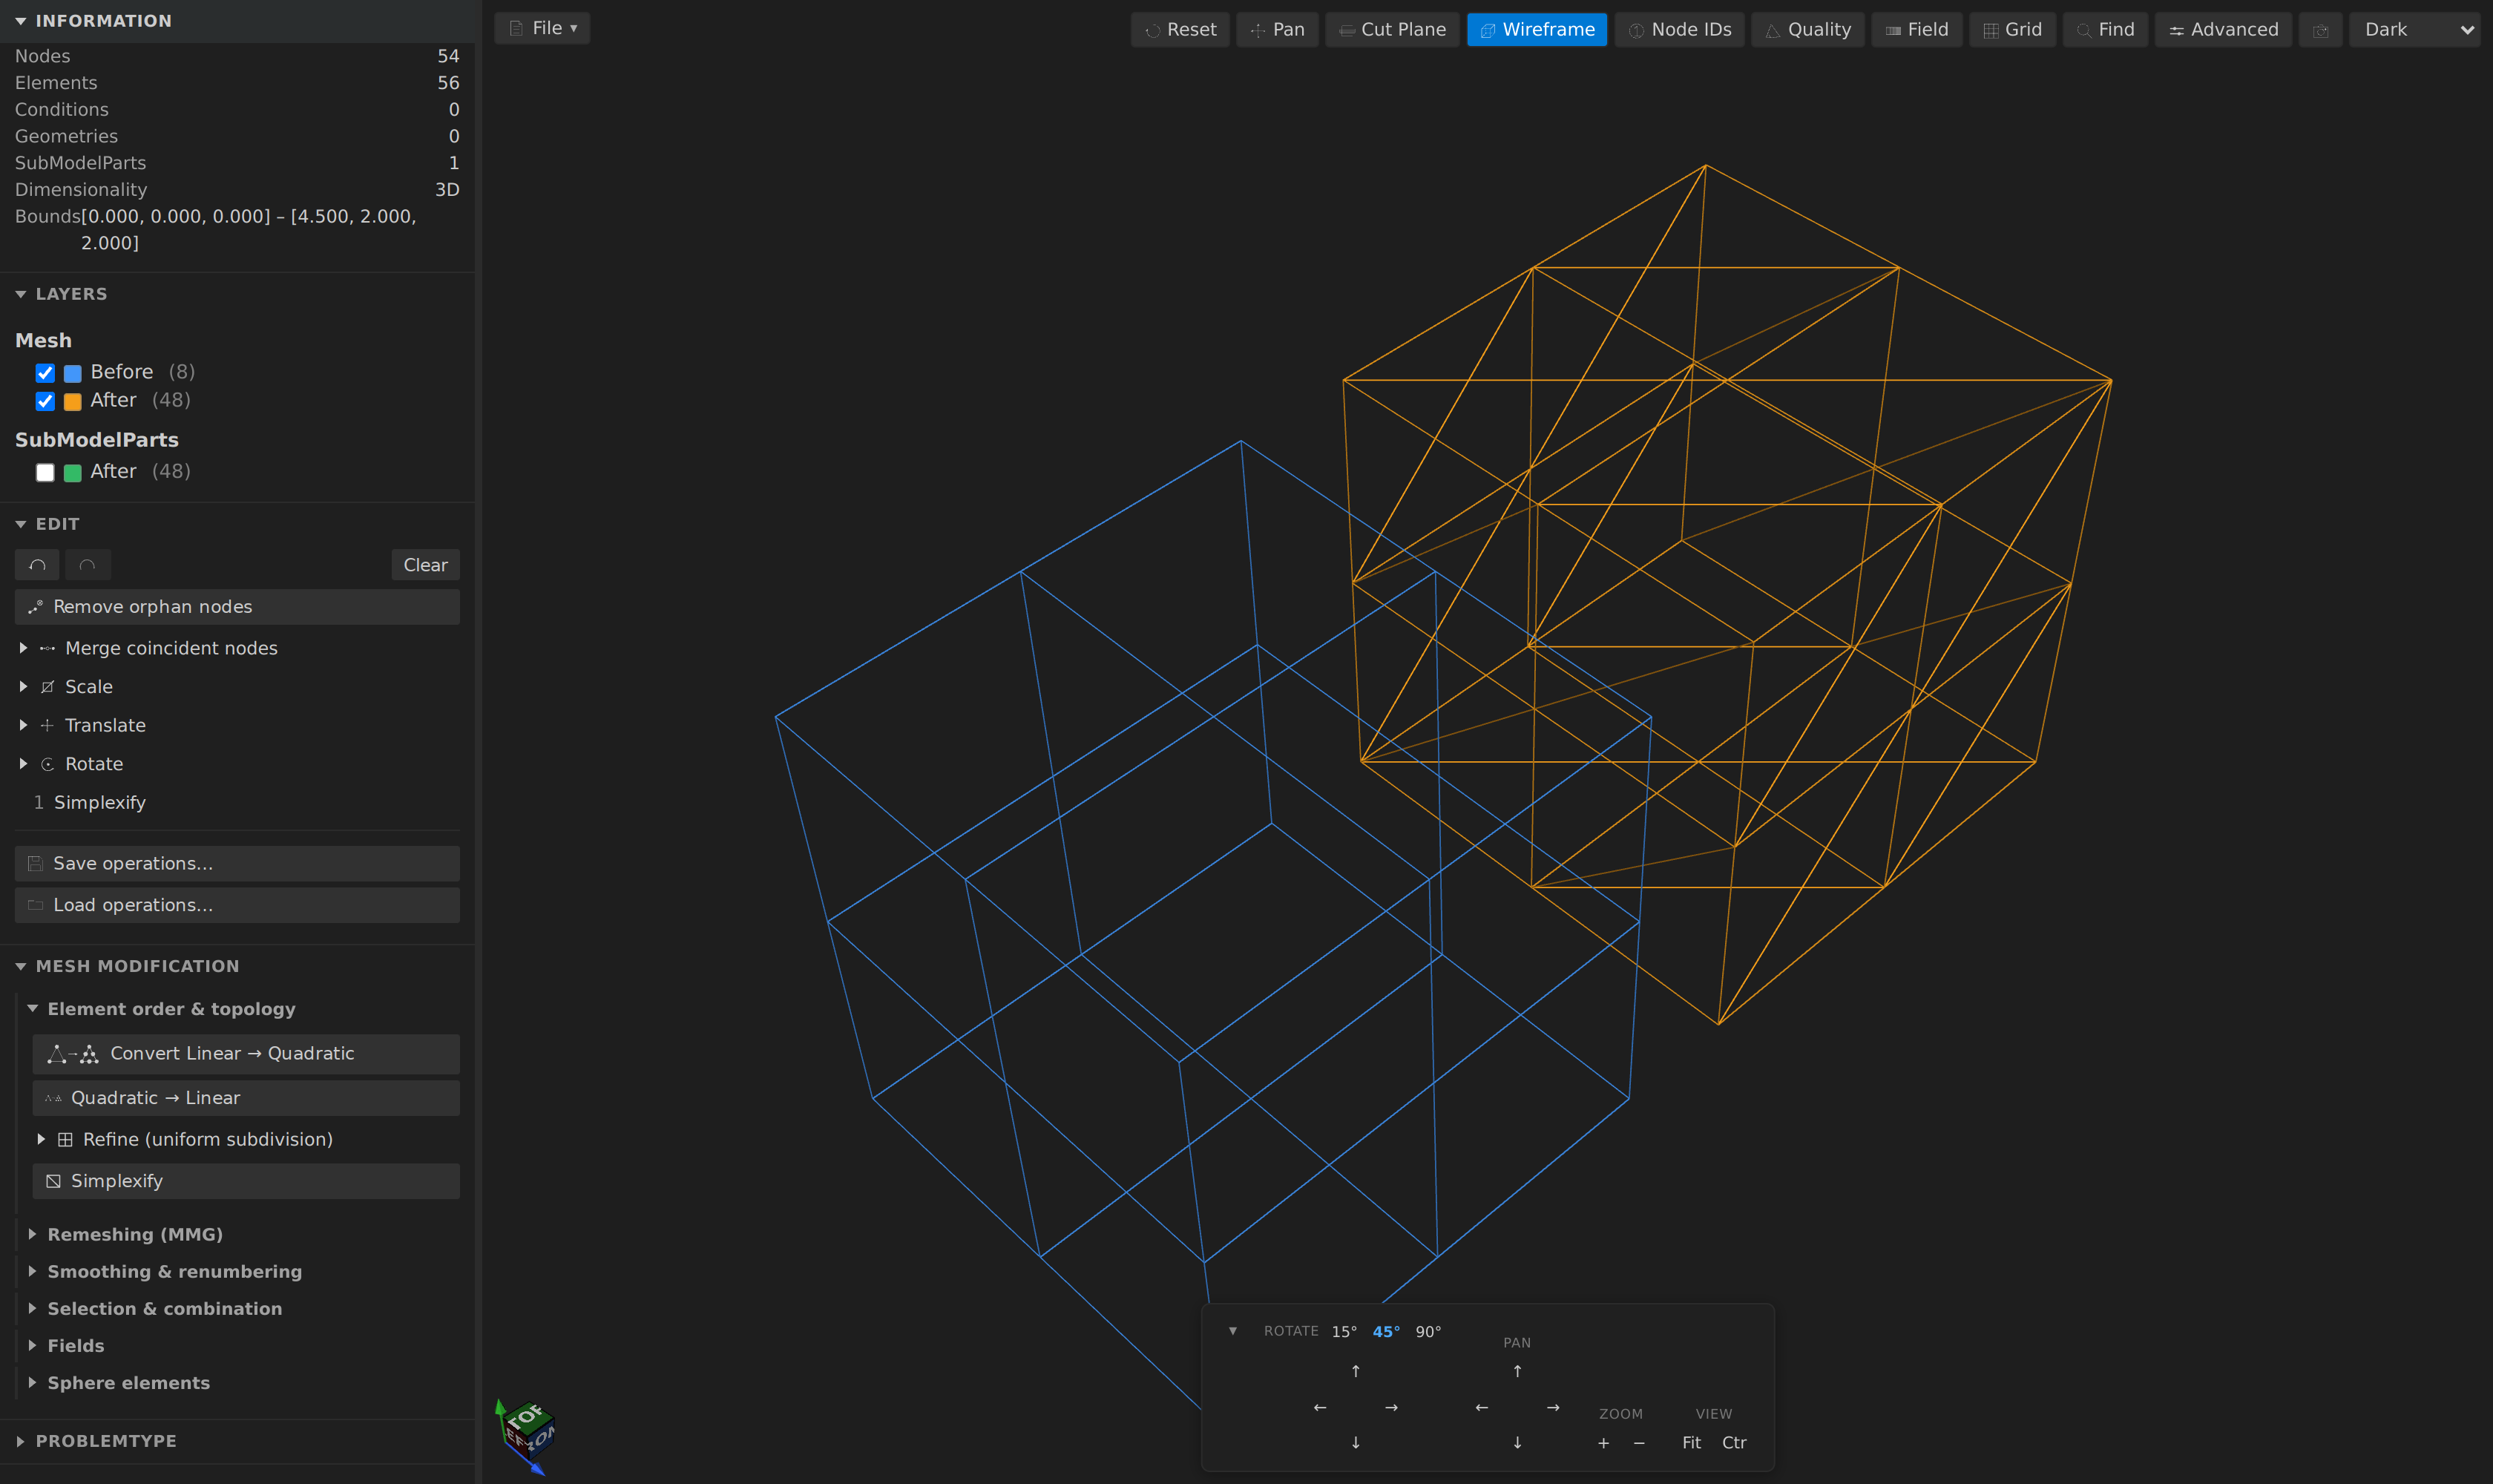Click the screenshot camera icon
The height and width of the screenshot is (1484, 2493).
(x=2320, y=30)
